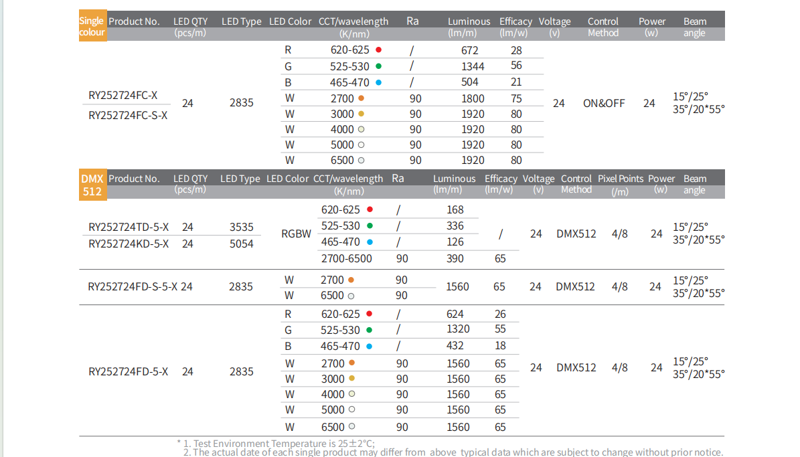
Task: Select product number RY252724KD-5-X
Action: click(129, 244)
